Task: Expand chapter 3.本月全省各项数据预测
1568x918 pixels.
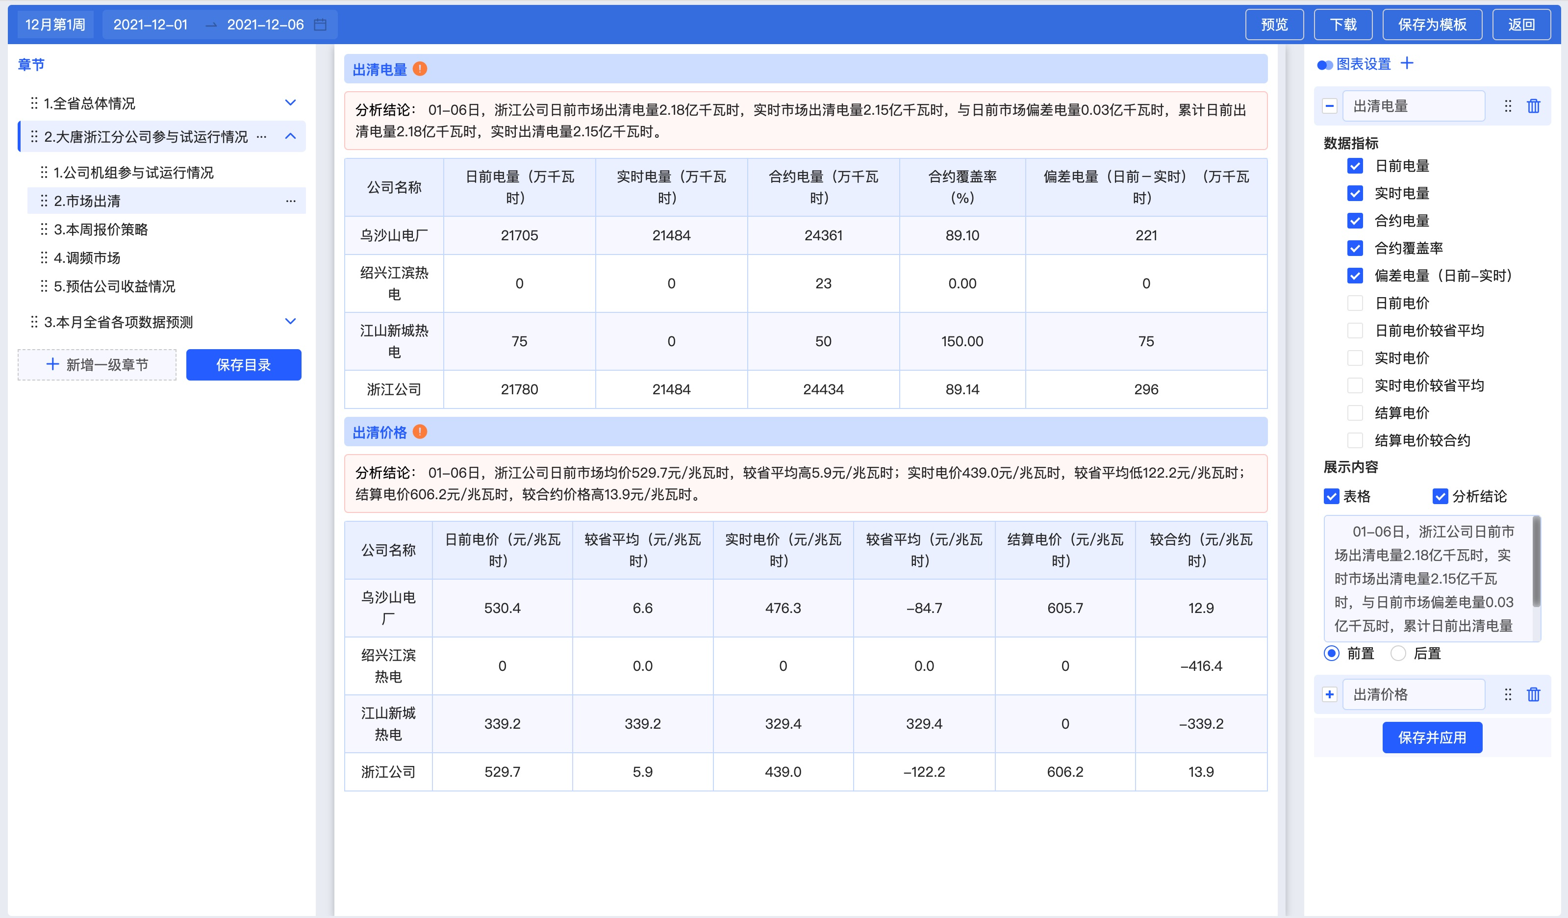Action: [290, 322]
